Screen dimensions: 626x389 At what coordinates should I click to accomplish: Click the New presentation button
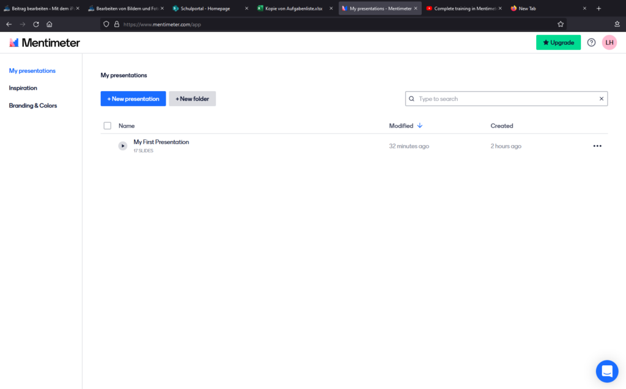point(133,99)
